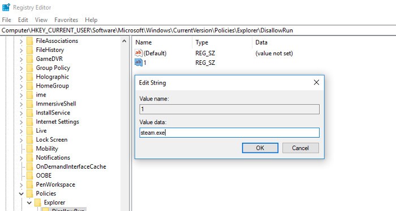Select the OnDemandInterfaceCache folder icon
This screenshot has width=396, height=211.
click(x=30, y=166)
